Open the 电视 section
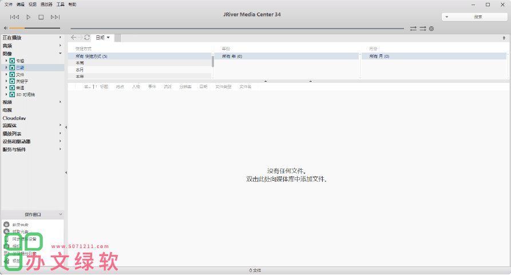Image resolution: width=511 pixels, height=275 pixels. pos(7,110)
